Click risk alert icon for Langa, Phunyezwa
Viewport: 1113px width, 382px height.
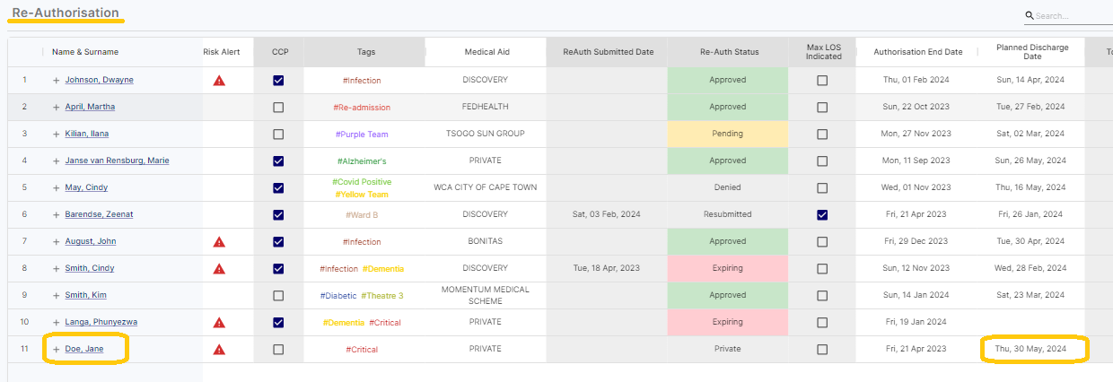pos(219,323)
